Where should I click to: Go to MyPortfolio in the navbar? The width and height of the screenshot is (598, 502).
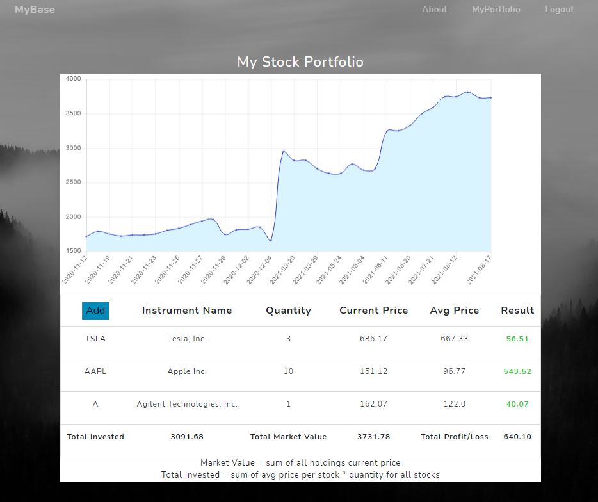496,10
